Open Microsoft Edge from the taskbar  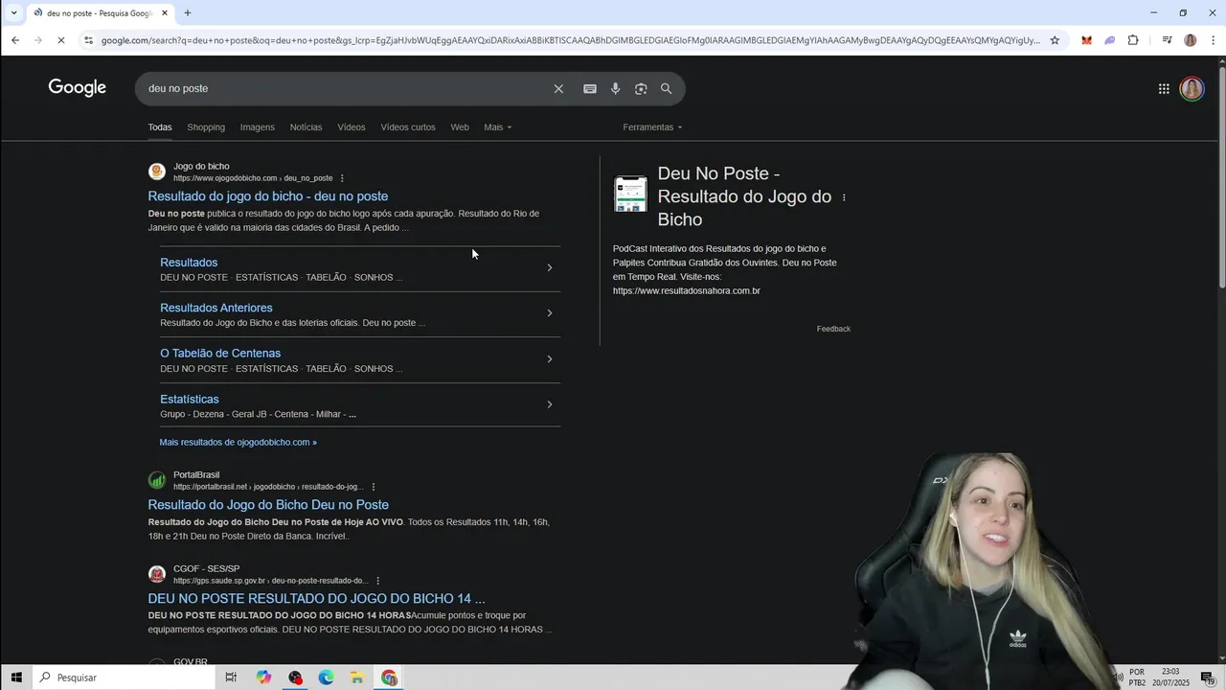326,678
